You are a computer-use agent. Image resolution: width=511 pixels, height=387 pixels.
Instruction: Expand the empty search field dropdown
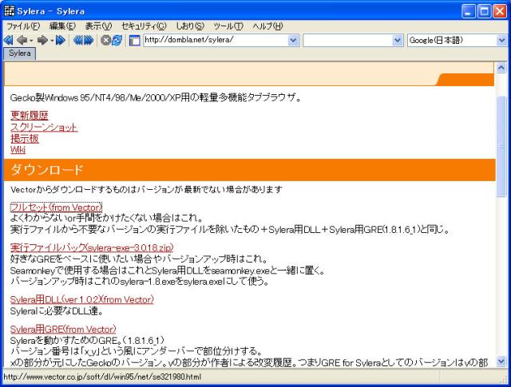398,41
